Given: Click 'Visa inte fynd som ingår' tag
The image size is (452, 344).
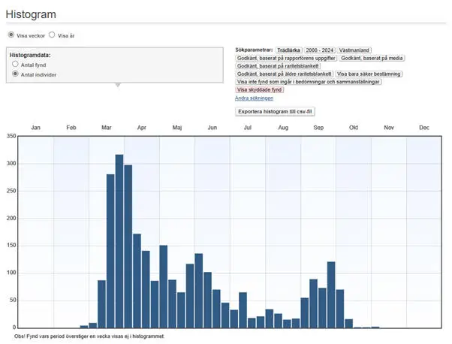Looking at the screenshot, I should (x=309, y=81).
